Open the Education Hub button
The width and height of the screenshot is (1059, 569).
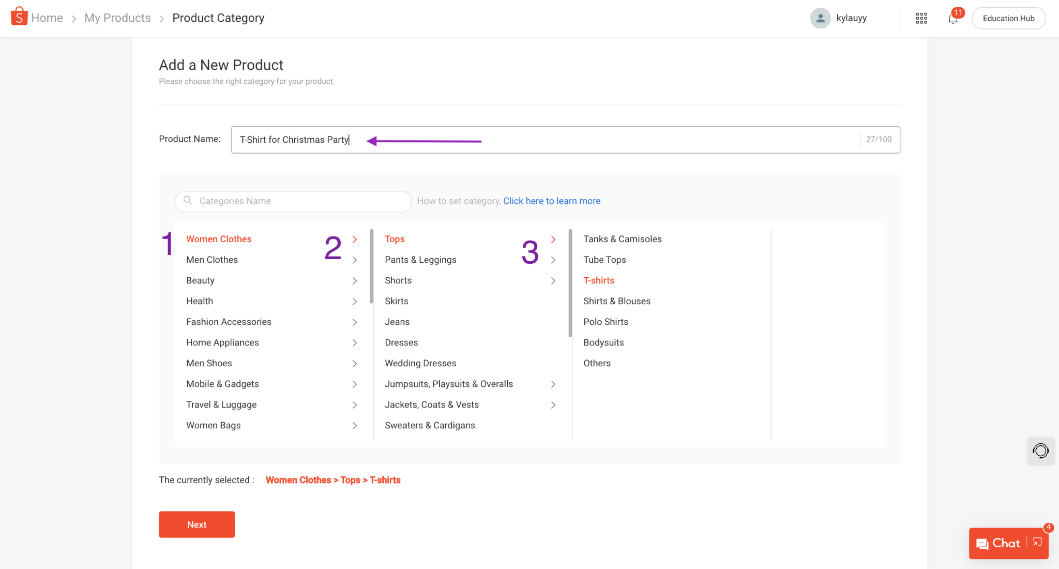click(1008, 19)
